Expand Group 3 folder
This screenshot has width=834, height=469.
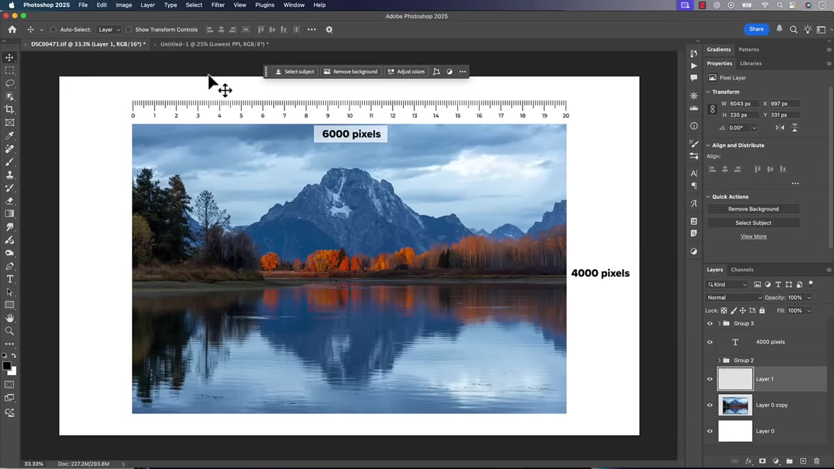719,323
